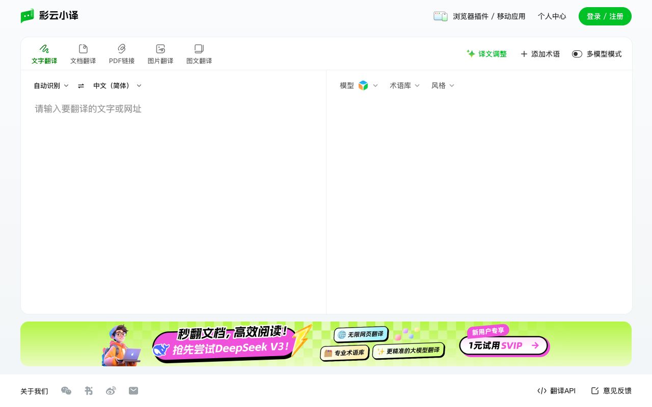
Task: Click the Xiaohongshu icon in the footer
Action: click(x=89, y=391)
